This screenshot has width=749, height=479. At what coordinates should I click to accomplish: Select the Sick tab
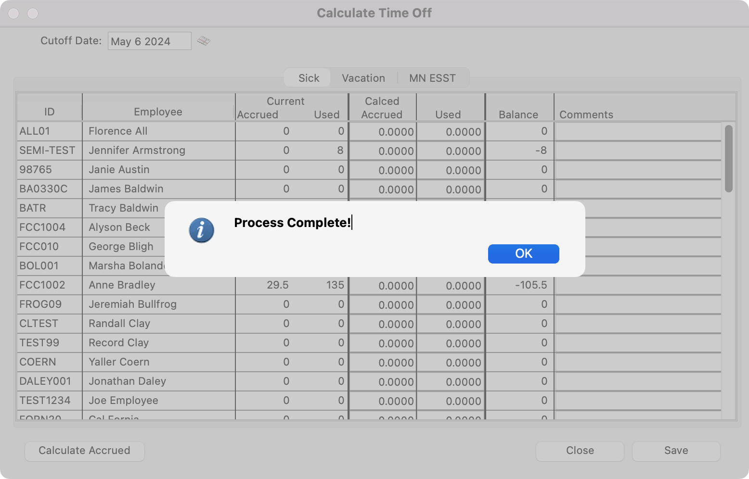[309, 78]
